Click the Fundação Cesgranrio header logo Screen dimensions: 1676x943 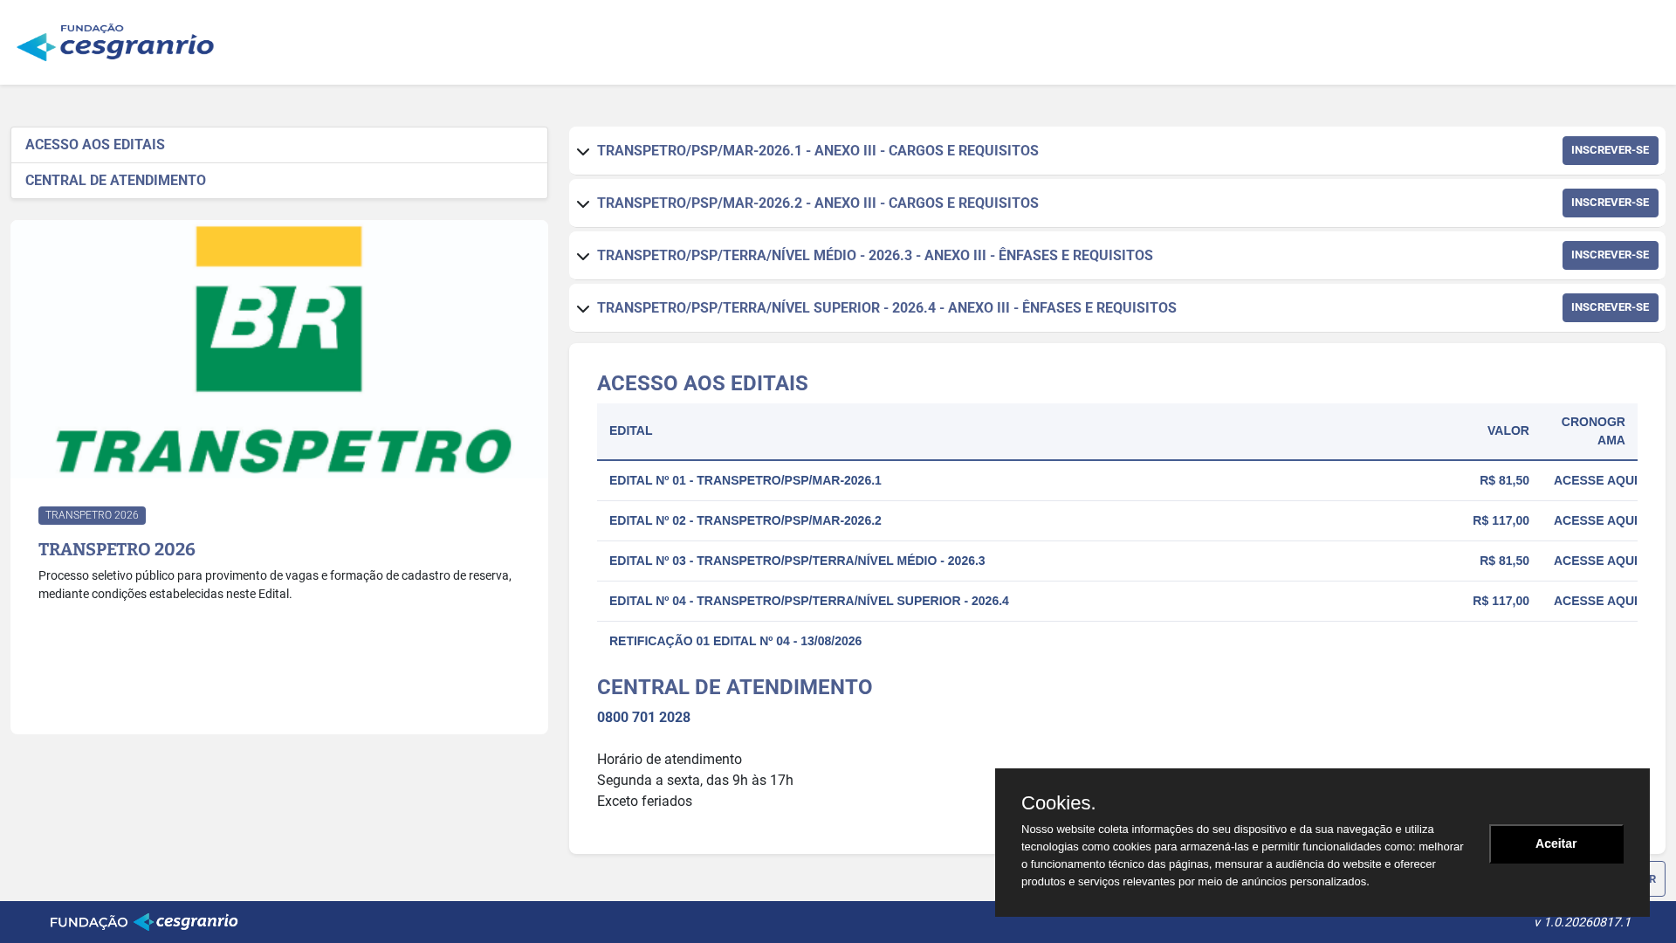coord(115,42)
